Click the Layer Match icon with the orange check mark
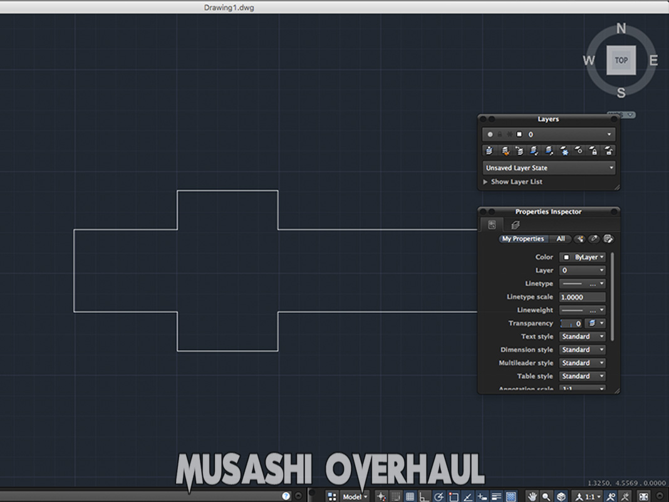Image resolution: width=669 pixels, height=502 pixels. [505, 150]
